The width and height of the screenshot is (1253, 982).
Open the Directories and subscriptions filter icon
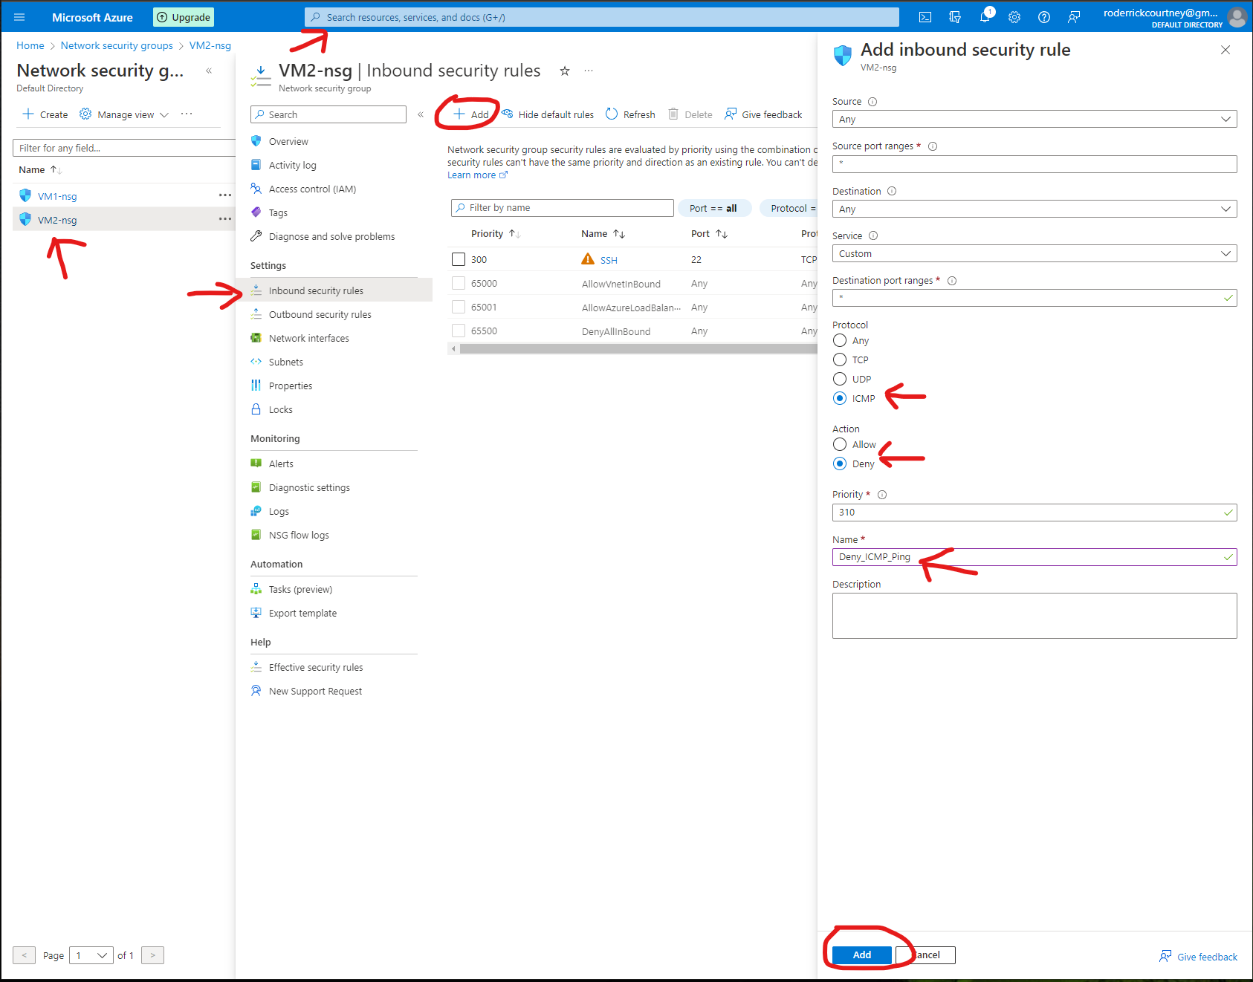tap(955, 17)
